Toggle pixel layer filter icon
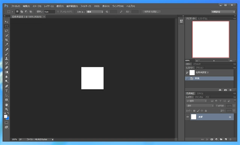 pyautogui.click(x=212, y=101)
